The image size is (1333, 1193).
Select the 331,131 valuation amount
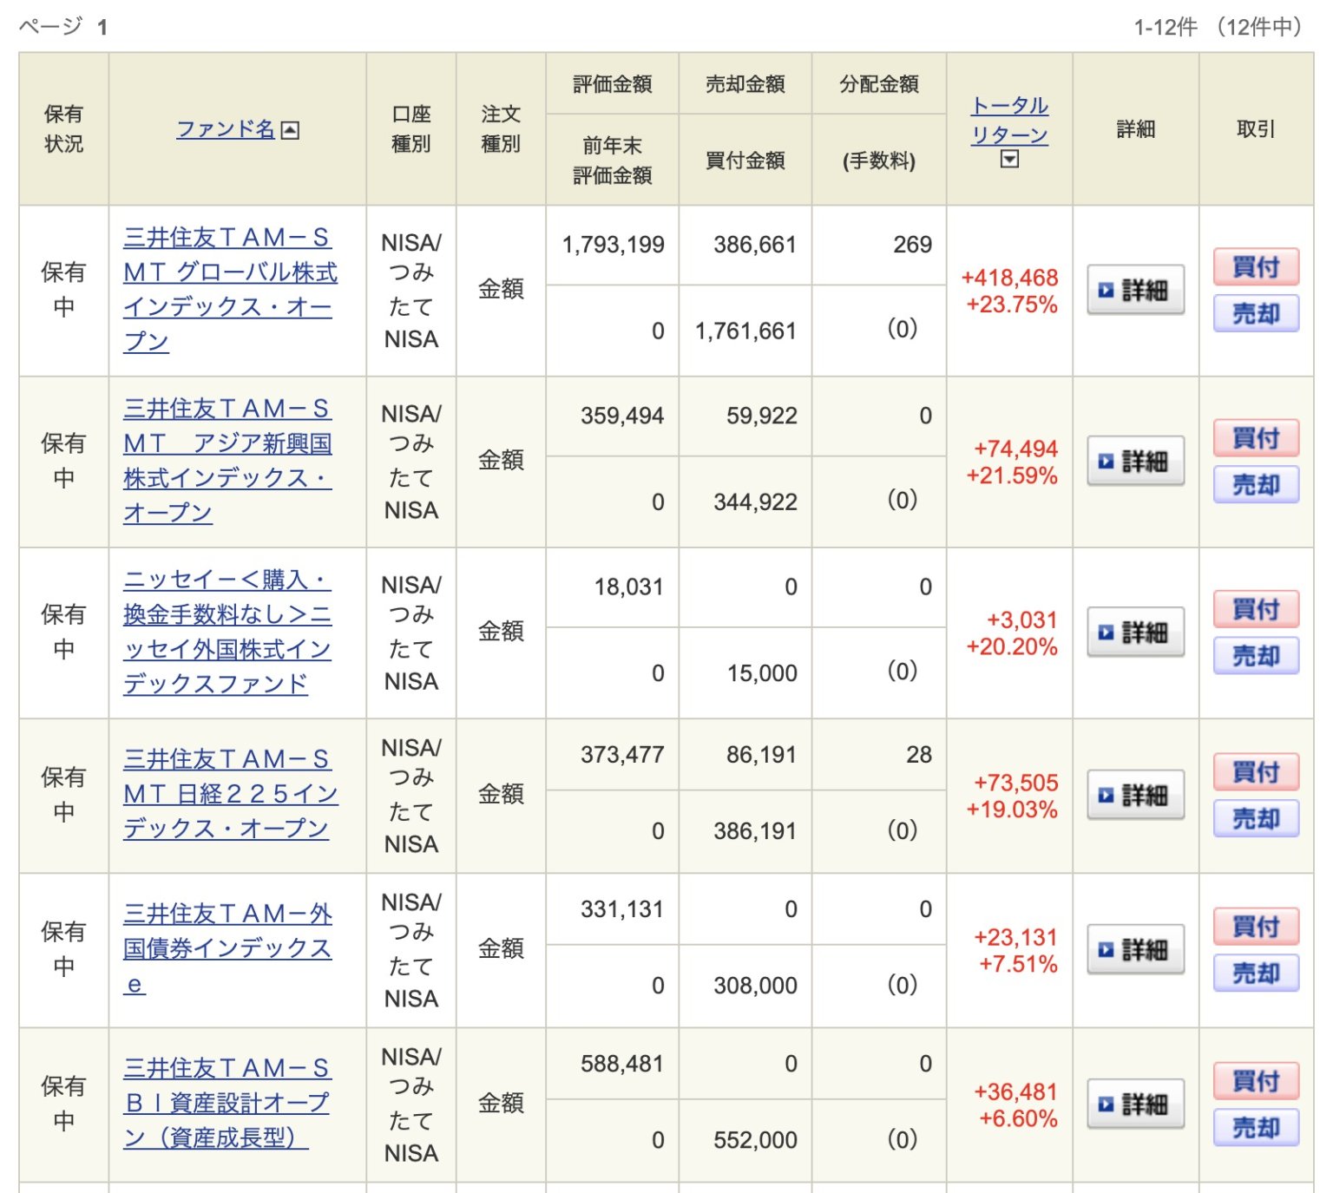pyautogui.click(x=622, y=909)
